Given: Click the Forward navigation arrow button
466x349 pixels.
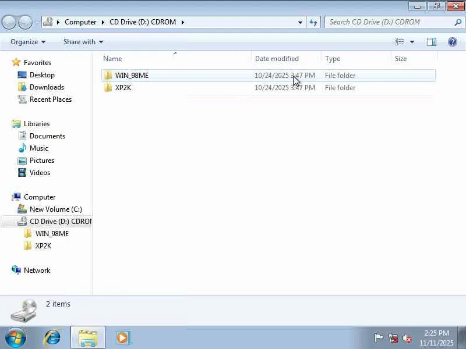Looking at the screenshot, I should [26, 22].
